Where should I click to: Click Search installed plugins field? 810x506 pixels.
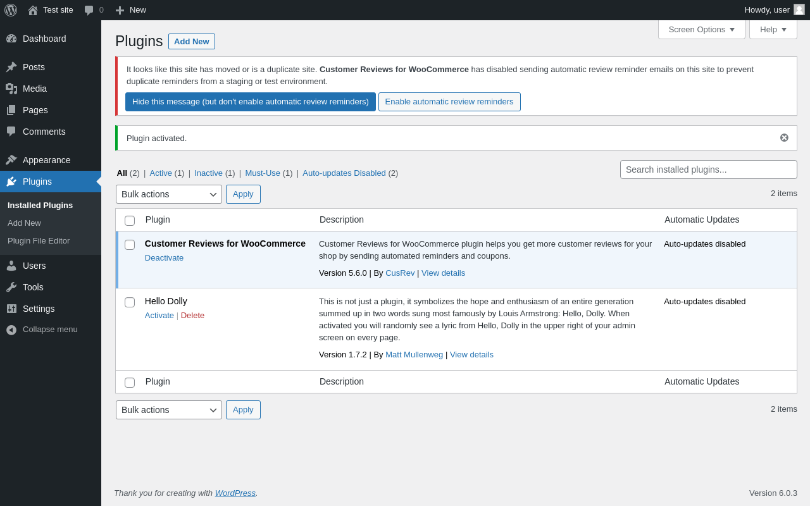pos(709,170)
